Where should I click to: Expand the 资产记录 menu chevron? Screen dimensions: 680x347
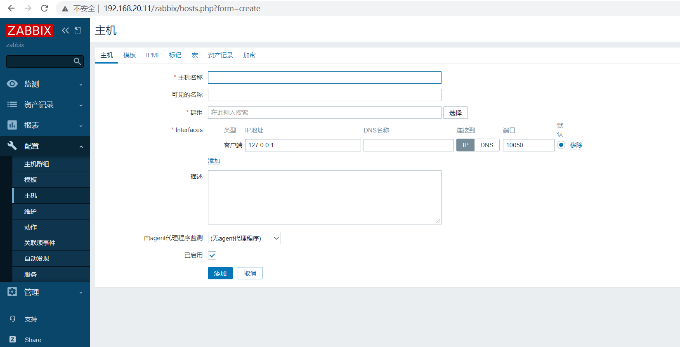pos(81,105)
